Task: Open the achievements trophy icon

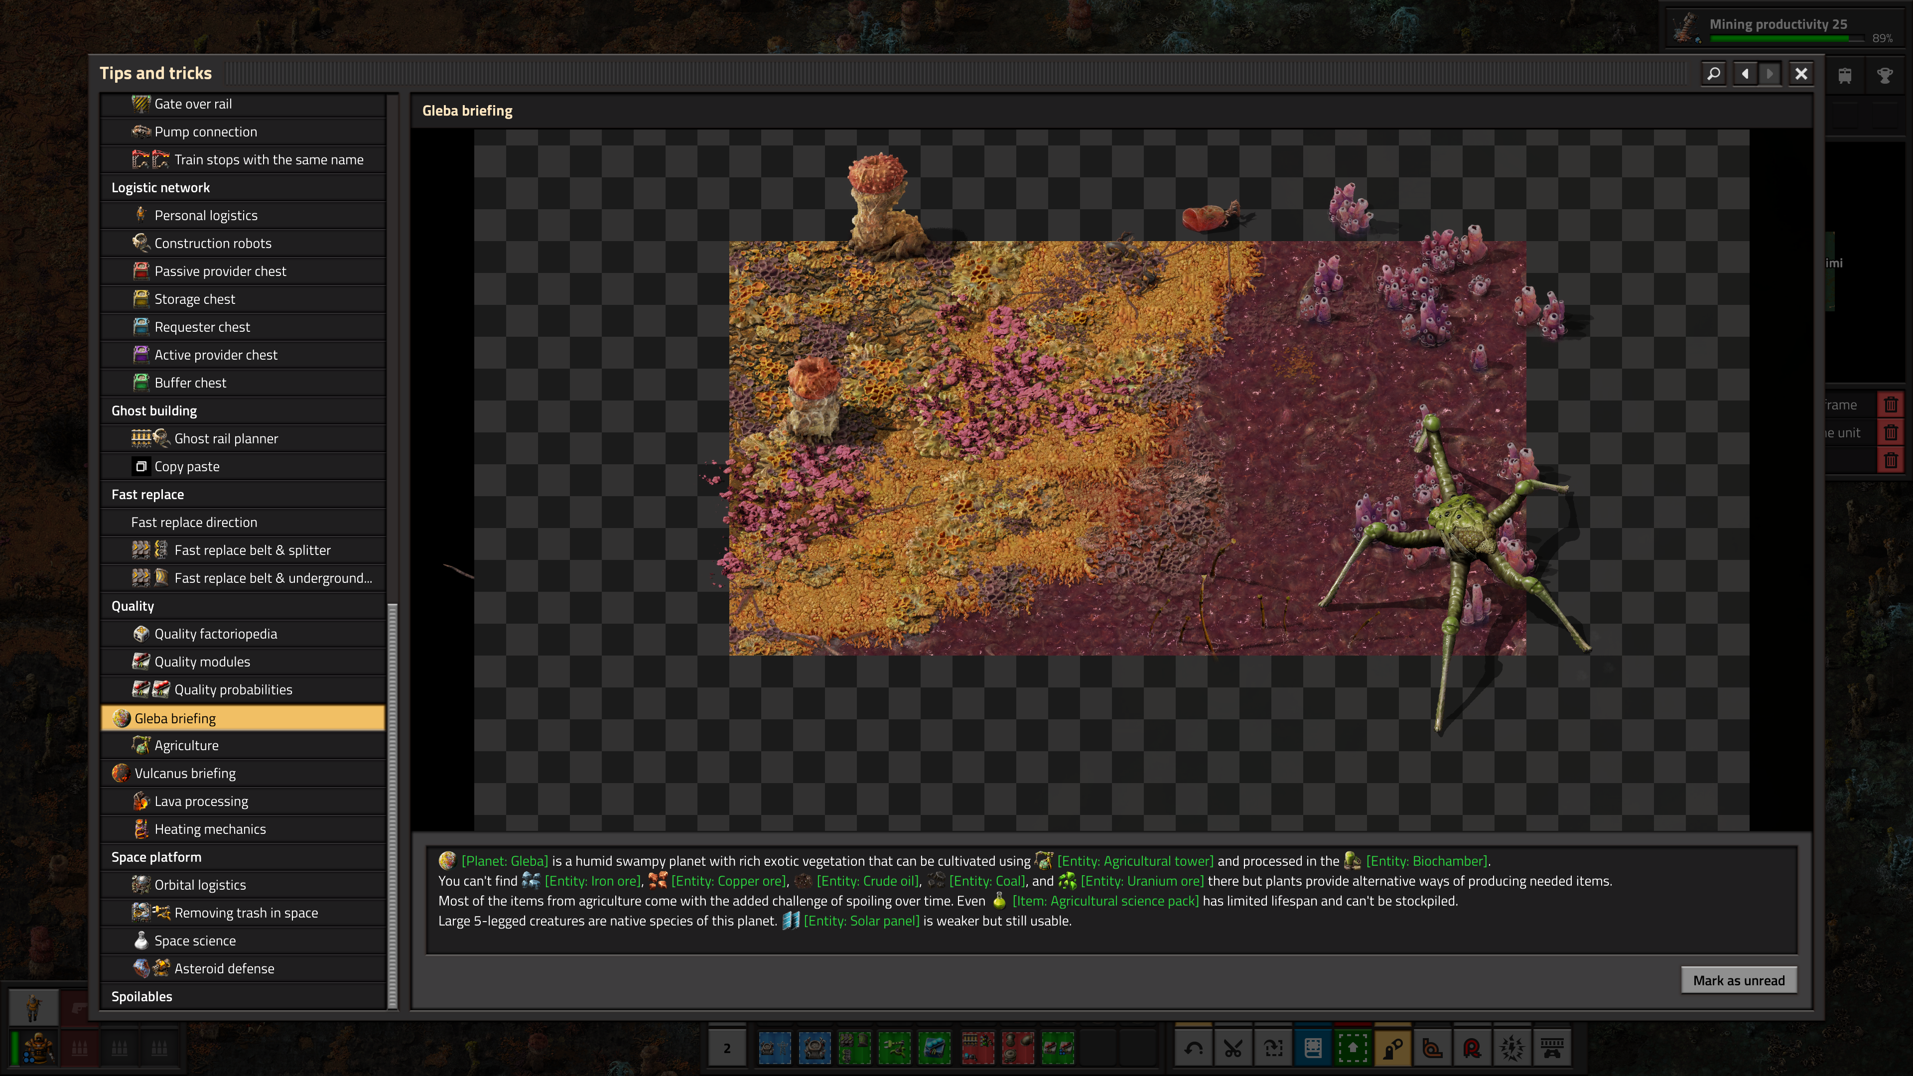Action: pyautogui.click(x=1885, y=75)
